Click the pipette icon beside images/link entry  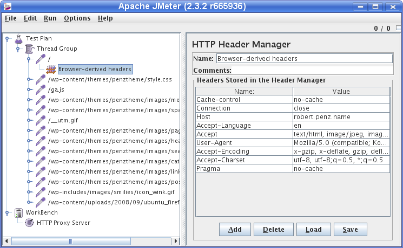[41, 172]
